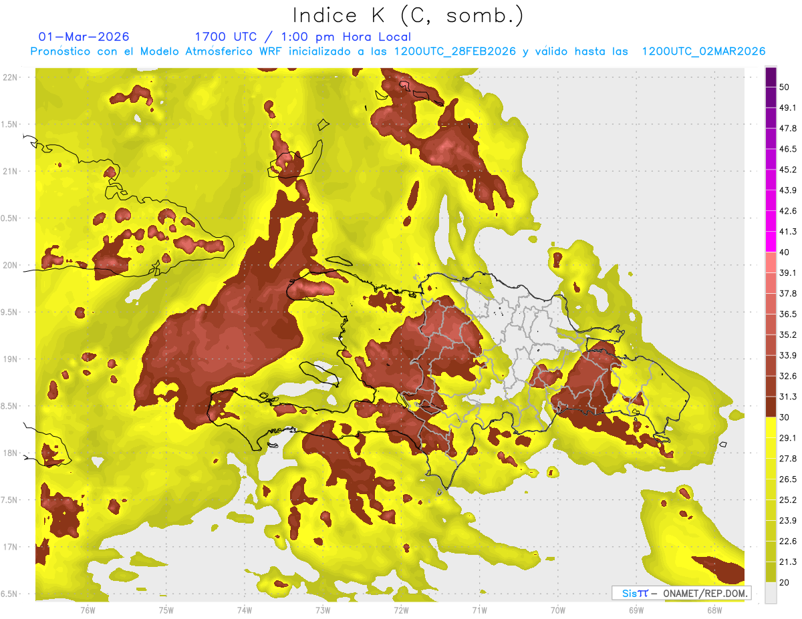Click the longitude label "76W"
Screen dimensions: 802x619
click(x=88, y=610)
